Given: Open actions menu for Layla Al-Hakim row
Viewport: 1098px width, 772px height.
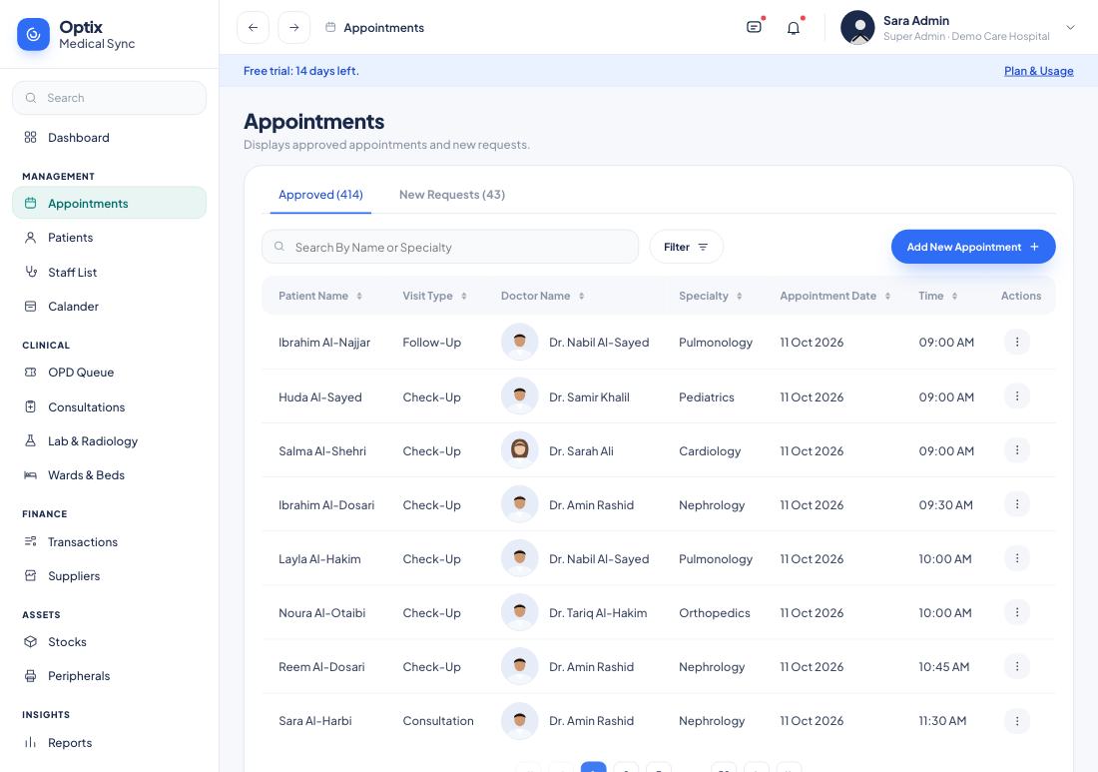Looking at the screenshot, I should click(1017, 558).
